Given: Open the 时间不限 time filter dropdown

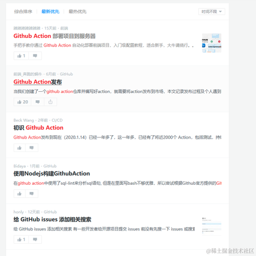Looking at the screenshot, I should tap(211, 12).
